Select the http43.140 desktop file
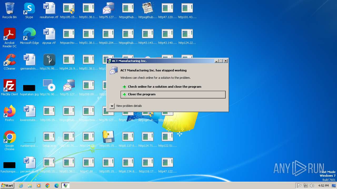 [x=167, y=36]
